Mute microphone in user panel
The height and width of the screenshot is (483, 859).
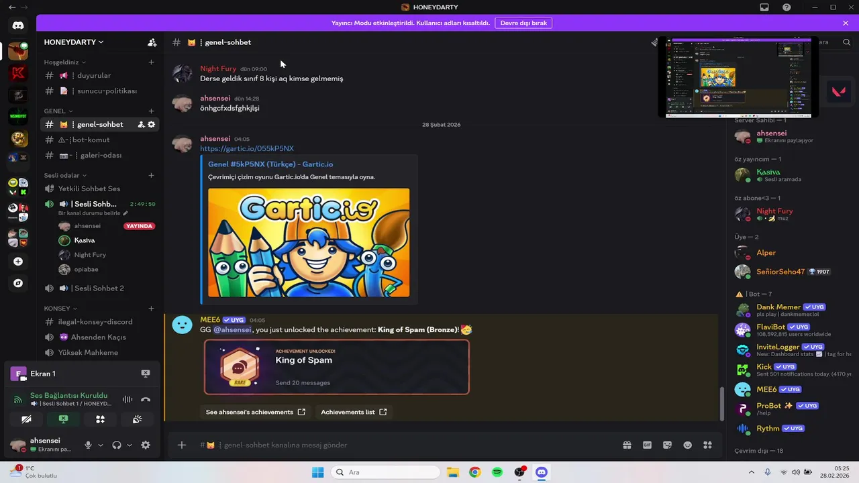click(x=88, y=445)
